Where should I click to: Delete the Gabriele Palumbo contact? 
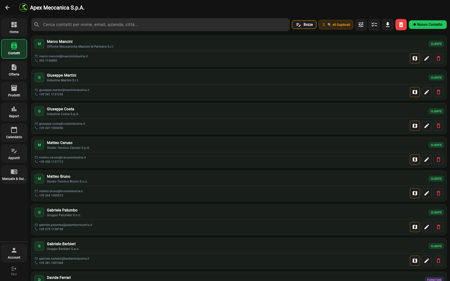[438, 227]
